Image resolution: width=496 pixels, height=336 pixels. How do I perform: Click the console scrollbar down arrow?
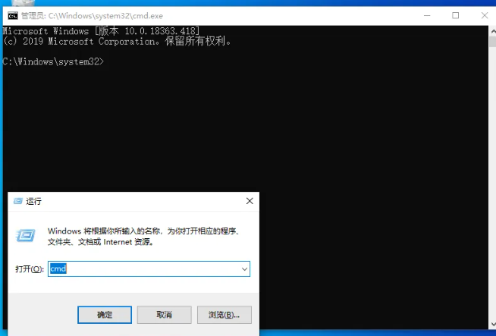[x=493, y=325]
